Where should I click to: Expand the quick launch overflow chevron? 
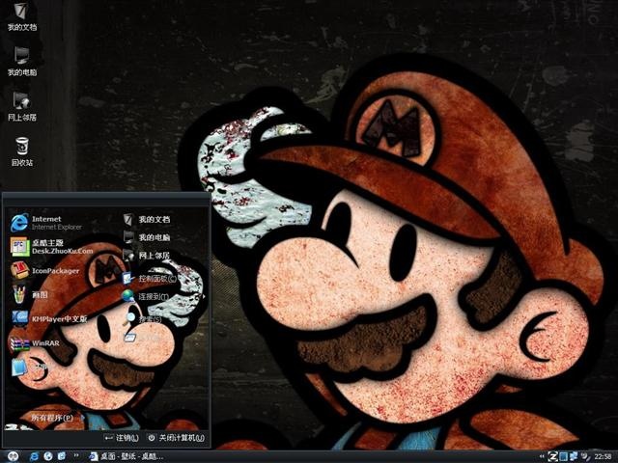[76, 455]
